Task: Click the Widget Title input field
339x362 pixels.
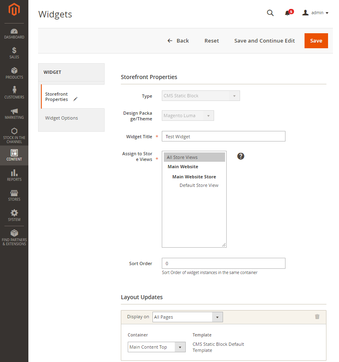Action: point(223,137)
